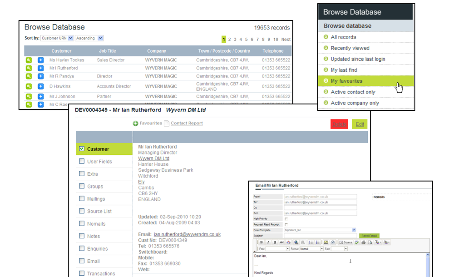Click the multicoloured cube icon after Strikethrough
The image size is (469, 277).
[x=288, y=242]
